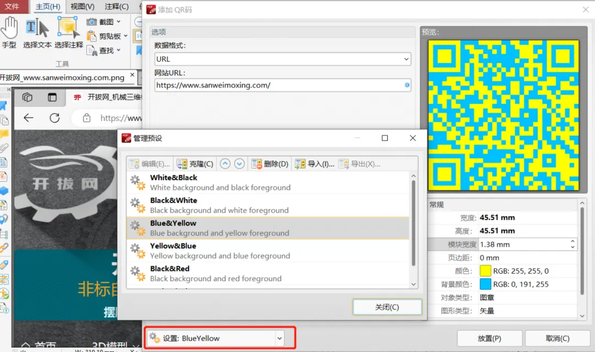Click the Cancel(C) button
This screenshot has width=595, height=352.
pos(558,338)
